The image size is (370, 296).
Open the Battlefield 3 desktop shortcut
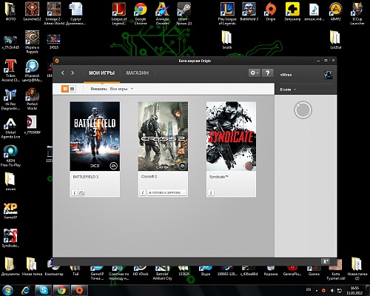click(249, 12)
